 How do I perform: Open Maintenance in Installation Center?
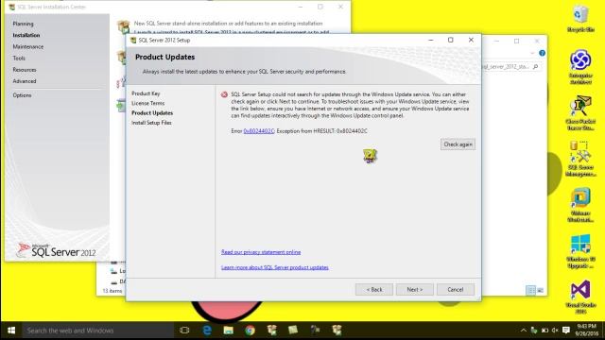point(27,46)
